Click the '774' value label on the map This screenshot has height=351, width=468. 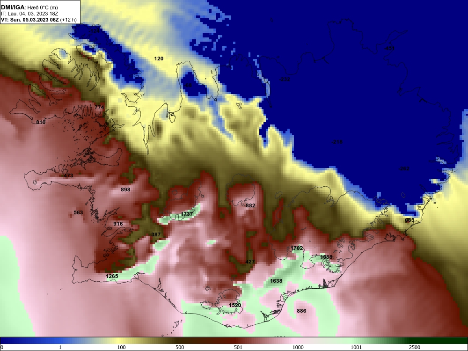[99, 107]
